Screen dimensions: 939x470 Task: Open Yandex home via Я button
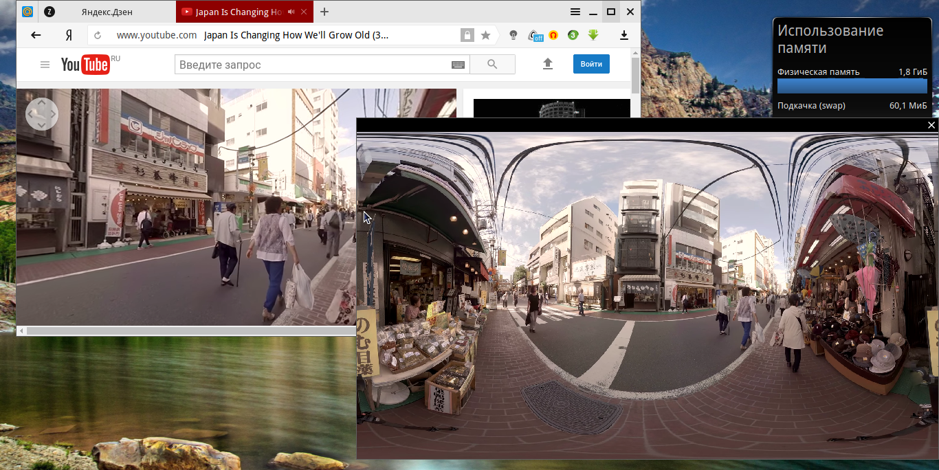tap(69, 35)
